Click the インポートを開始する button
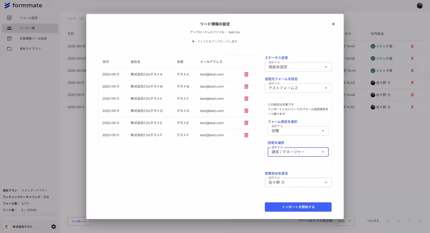This screenshot has width=430, height=233. (298, 207)
